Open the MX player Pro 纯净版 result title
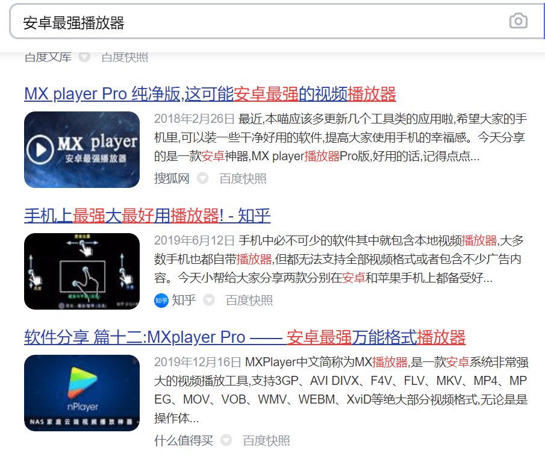The width and height of the screenshot is (545, 459). [x=210, y=94]
